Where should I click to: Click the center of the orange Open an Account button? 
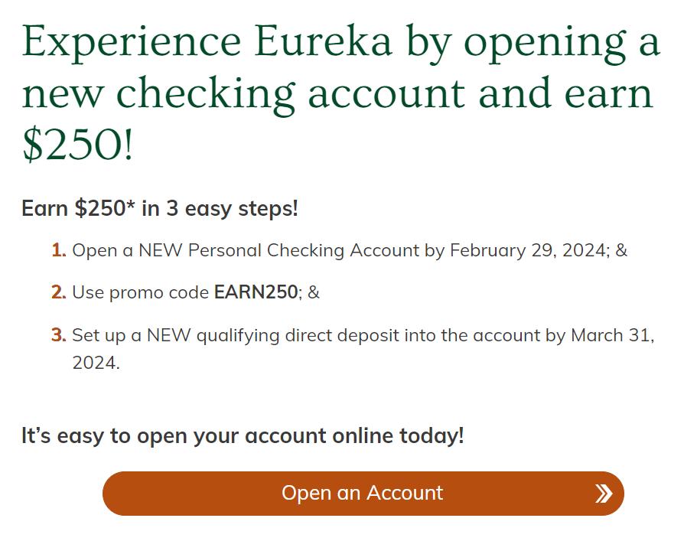[363, 493]
